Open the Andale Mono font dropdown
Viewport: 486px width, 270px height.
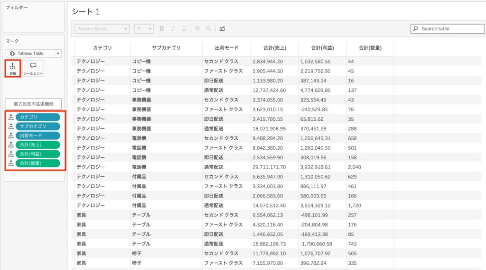pos(102,29)
